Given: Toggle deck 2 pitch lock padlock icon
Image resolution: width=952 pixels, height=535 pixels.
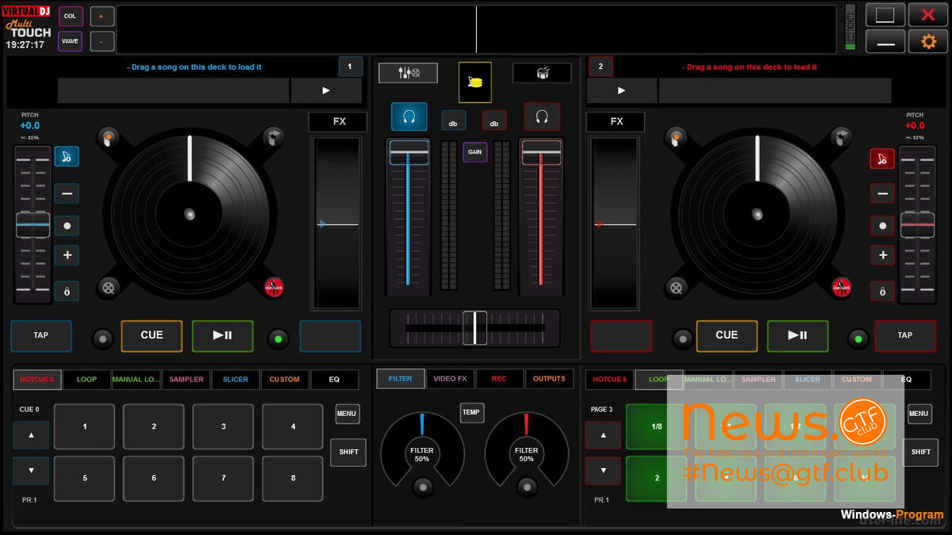Looking at the screenshot, I should (882, 291).
